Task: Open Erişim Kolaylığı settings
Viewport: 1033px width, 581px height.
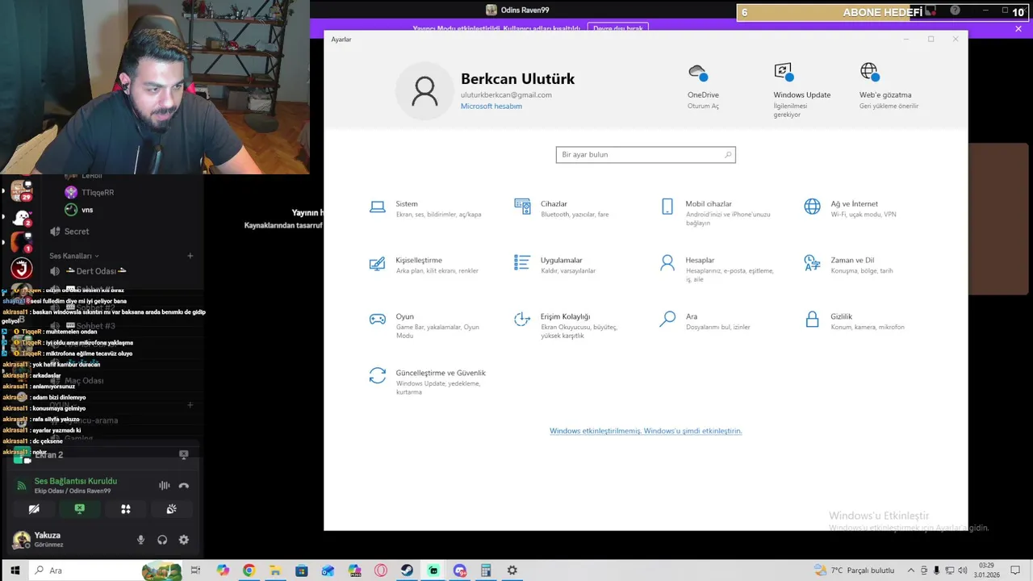Action: pyautogui.click(x=567, y=325)
